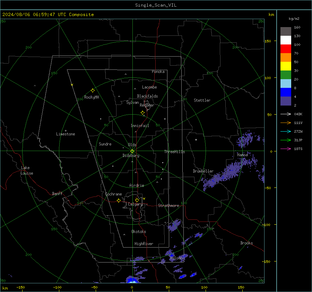Click the 2024/08/06 06:59:47 UTC Composite timestamp
Viewport: 312px width, 292px height.
tap(48, 15)
